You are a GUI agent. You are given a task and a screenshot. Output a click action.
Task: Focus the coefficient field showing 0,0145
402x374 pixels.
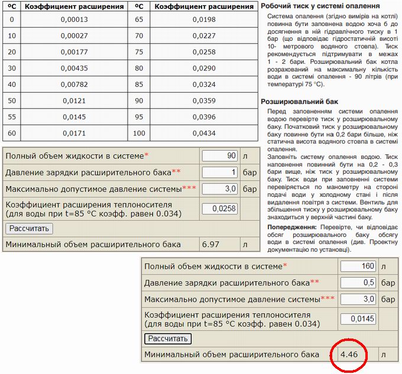[358, 318]
